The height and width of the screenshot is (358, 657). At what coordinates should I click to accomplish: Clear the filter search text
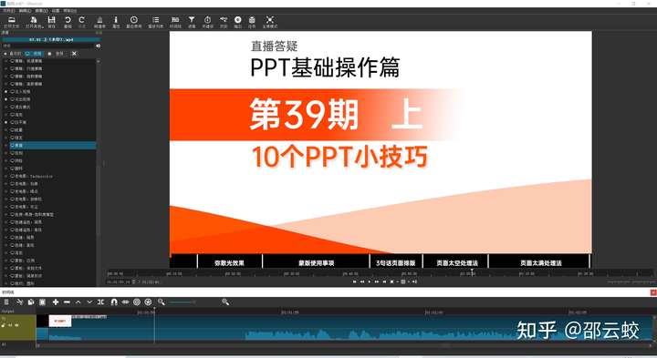[98, 46]
